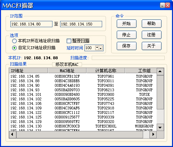The width and height of the screenshot is (173, 147).
Task: Click MAC address 0050BADD8605
Action: 67,99
